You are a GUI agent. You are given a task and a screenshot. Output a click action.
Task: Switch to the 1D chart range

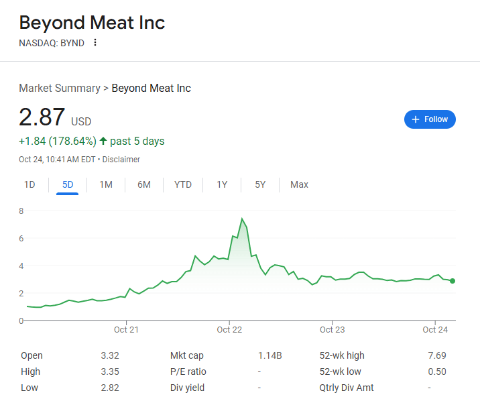29,184
